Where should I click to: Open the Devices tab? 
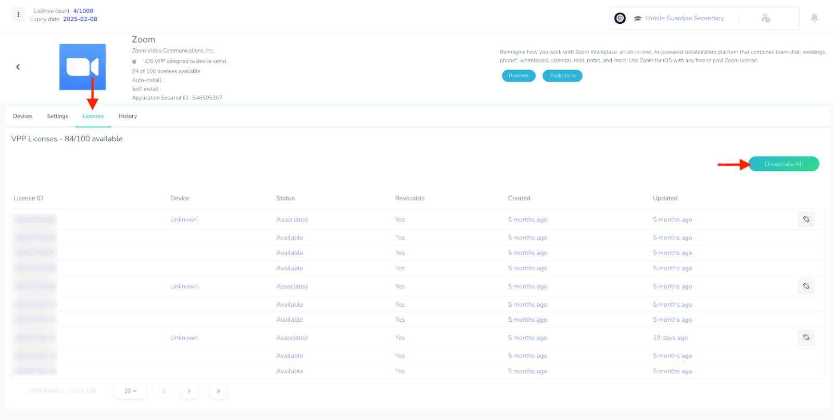pos(22,116)
